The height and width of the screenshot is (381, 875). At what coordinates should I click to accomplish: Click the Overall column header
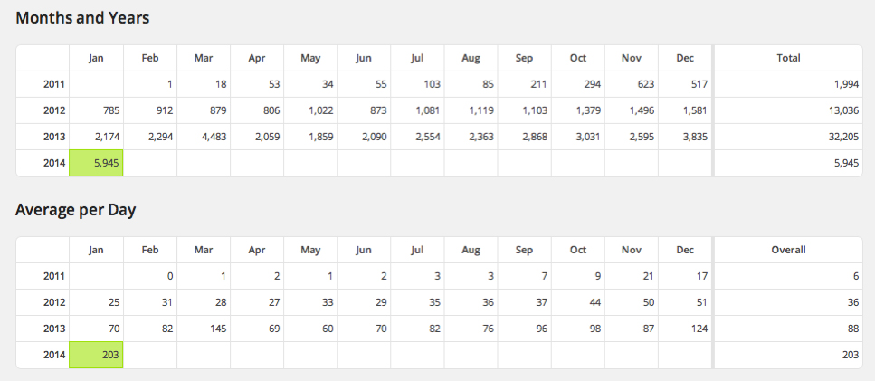(x=788, y=250)
